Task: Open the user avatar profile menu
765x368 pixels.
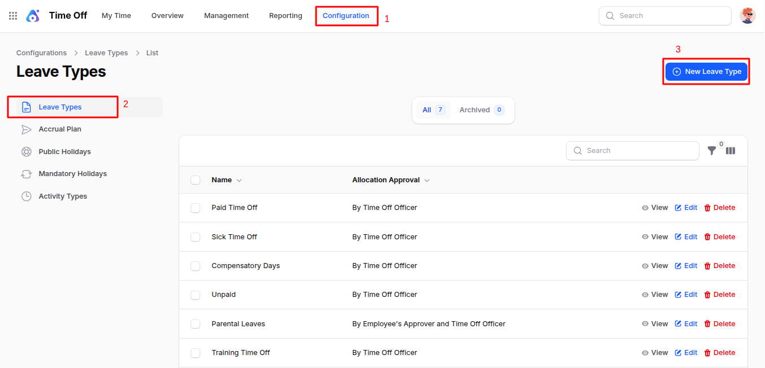Action: point(747,16)
